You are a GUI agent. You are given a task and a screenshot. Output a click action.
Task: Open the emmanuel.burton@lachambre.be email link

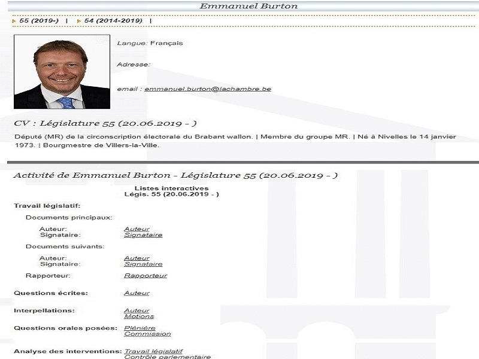208,89
